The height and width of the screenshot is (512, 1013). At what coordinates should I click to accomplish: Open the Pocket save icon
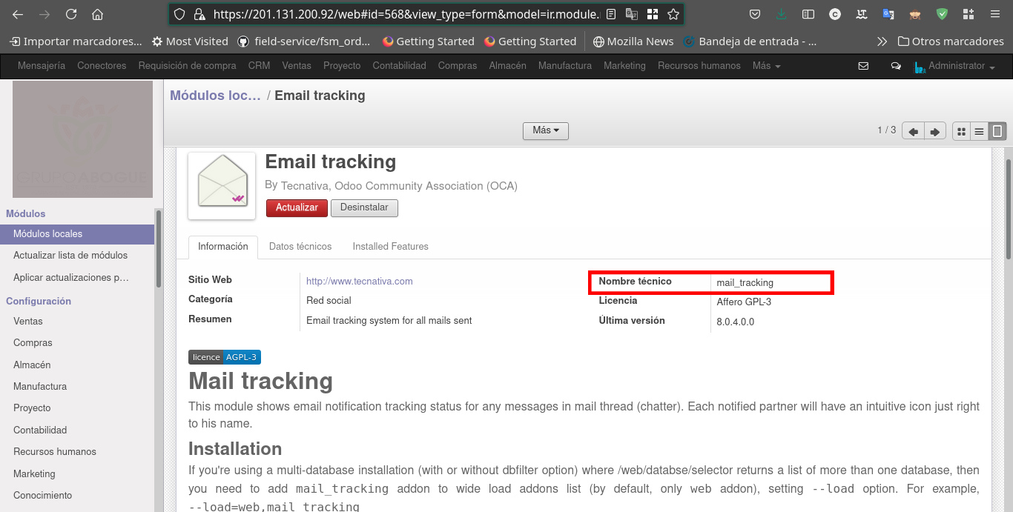click(754, 14)
